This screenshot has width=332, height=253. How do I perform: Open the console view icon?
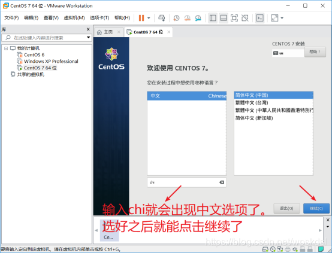click(260, 18)
